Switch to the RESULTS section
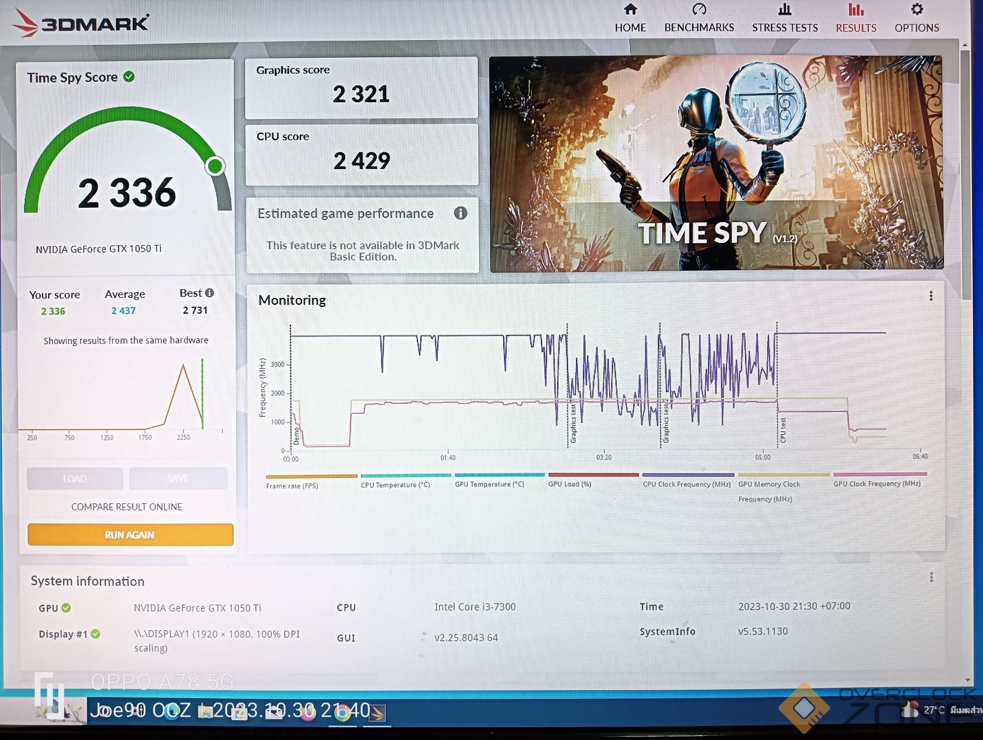The height and width of the screenshot is (740, 983). pyautogui.click(x=855, y=18)
